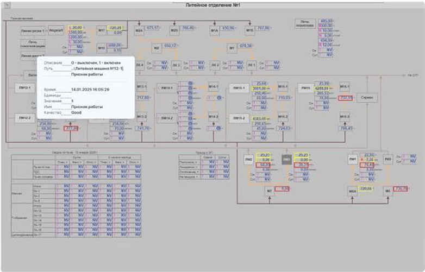The height and width of the screenshot is (272, 425).
Task: Click the Сервис button
Action: tap(366, 97)
